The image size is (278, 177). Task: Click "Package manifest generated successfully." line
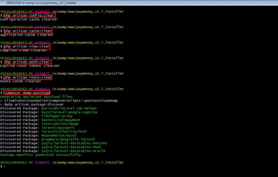point(41,155)
